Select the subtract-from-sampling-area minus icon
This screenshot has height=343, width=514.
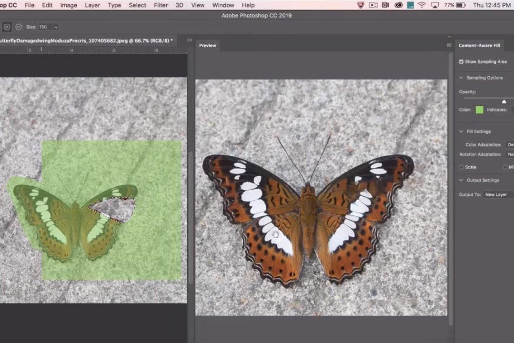click(19, 27)
